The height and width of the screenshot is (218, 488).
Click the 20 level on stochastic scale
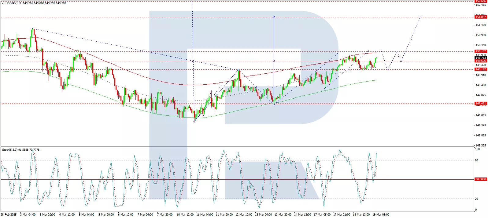(476, 199)
